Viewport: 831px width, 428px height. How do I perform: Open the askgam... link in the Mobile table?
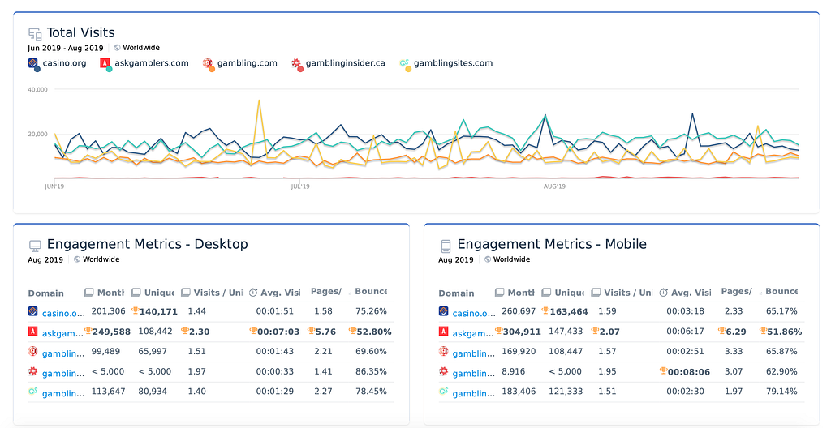pyautogui.click(x=474, y=333)
